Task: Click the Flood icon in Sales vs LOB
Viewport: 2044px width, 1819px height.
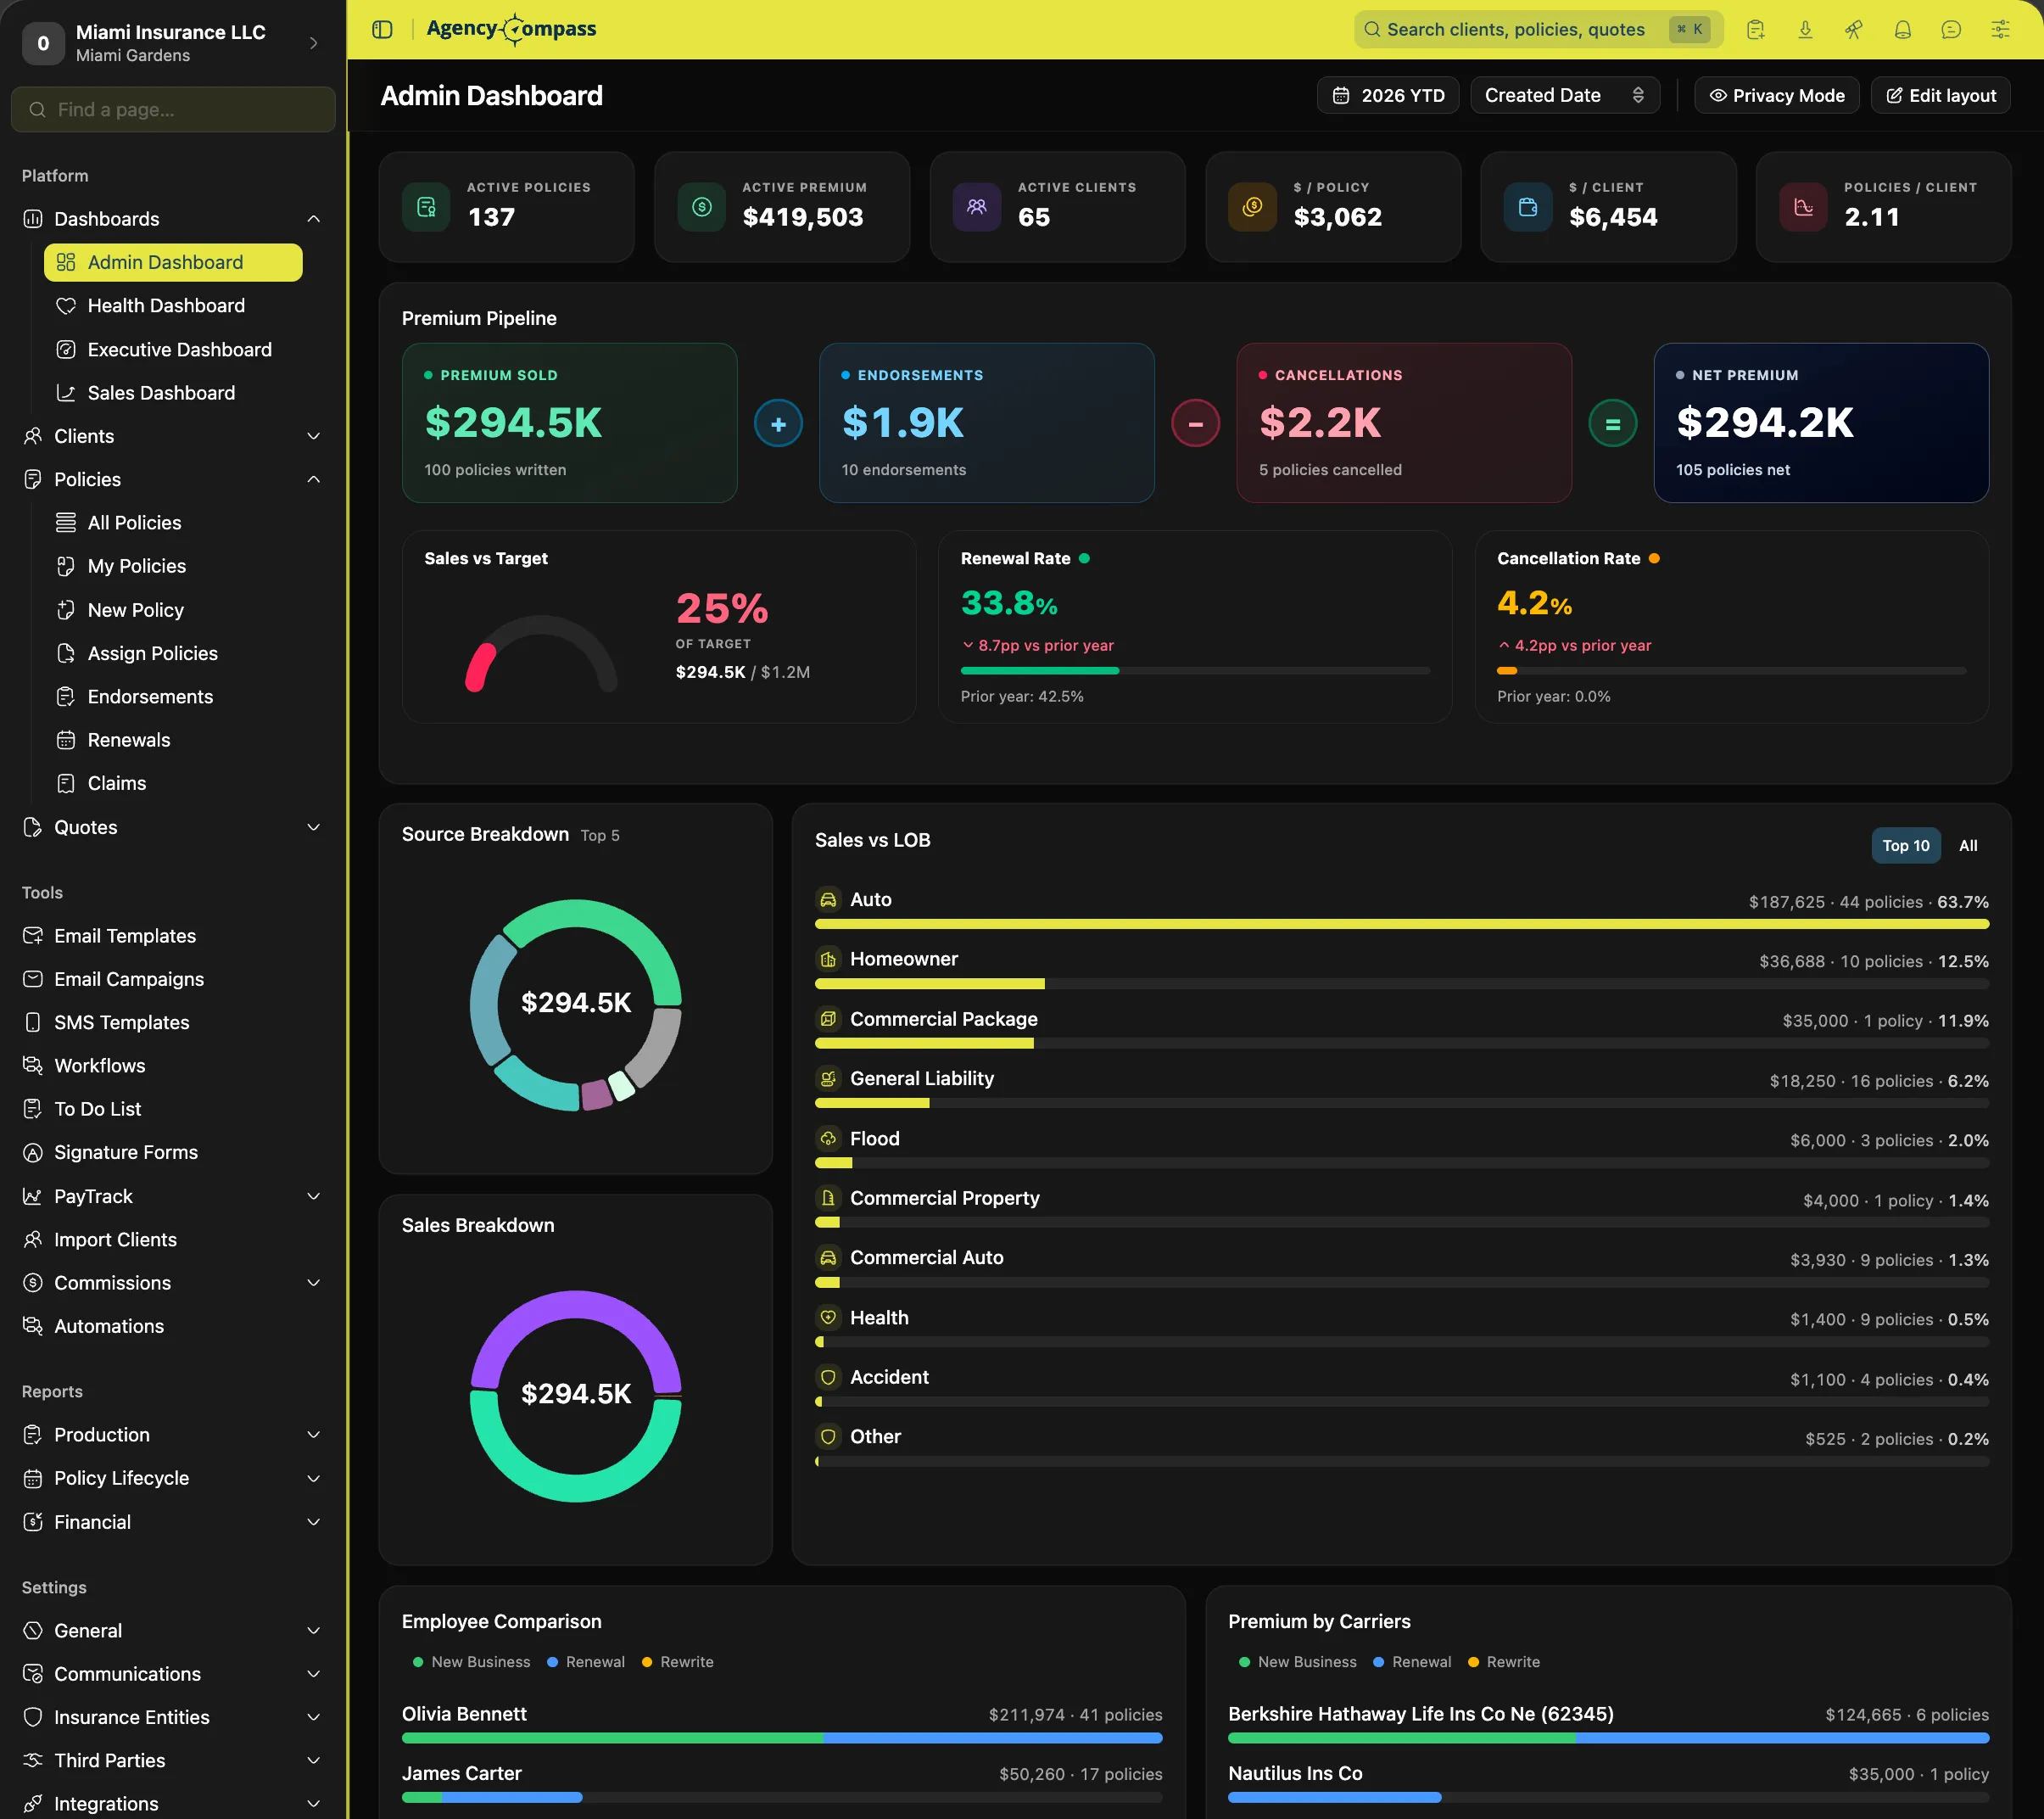Action: click(828, 1139)
